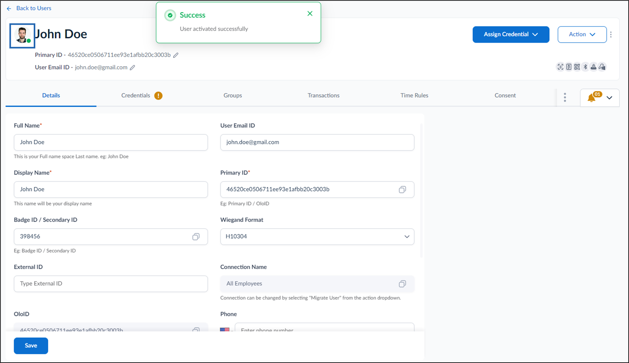Click the header Primary ID value text
The width and height of the screenshot is (629, 363).
coord(119,55)
